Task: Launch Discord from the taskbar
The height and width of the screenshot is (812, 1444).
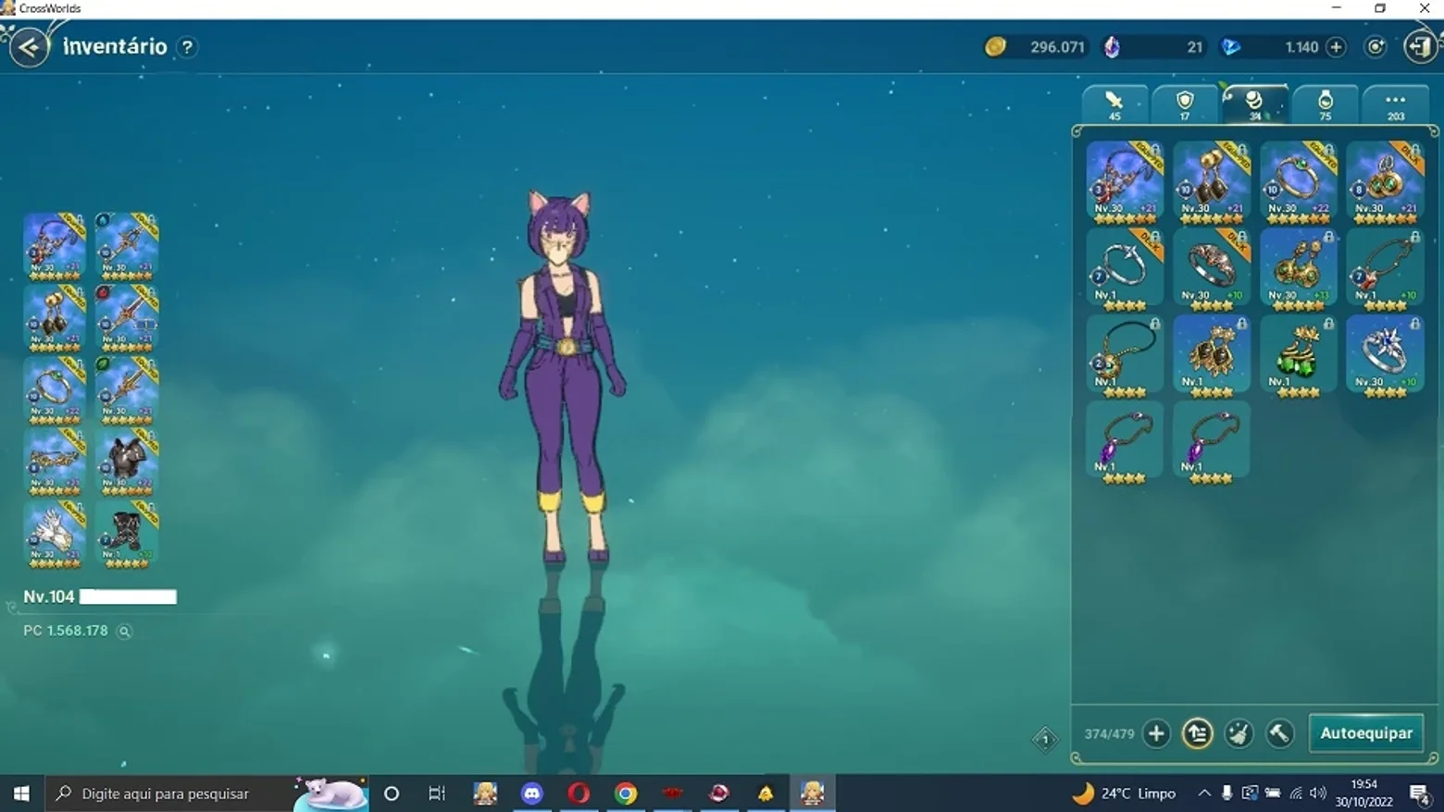Action: tap(531, 794)
